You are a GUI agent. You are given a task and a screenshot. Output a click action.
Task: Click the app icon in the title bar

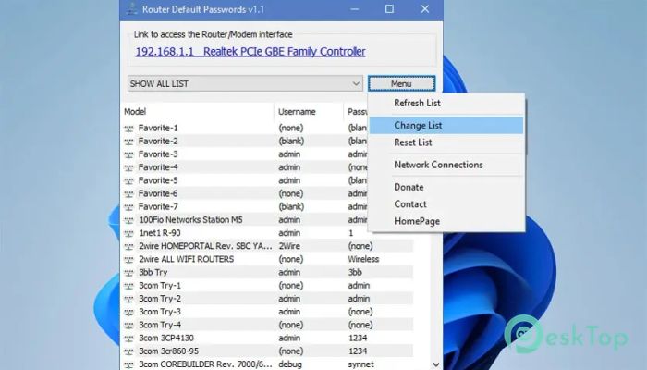pos(131,8)
